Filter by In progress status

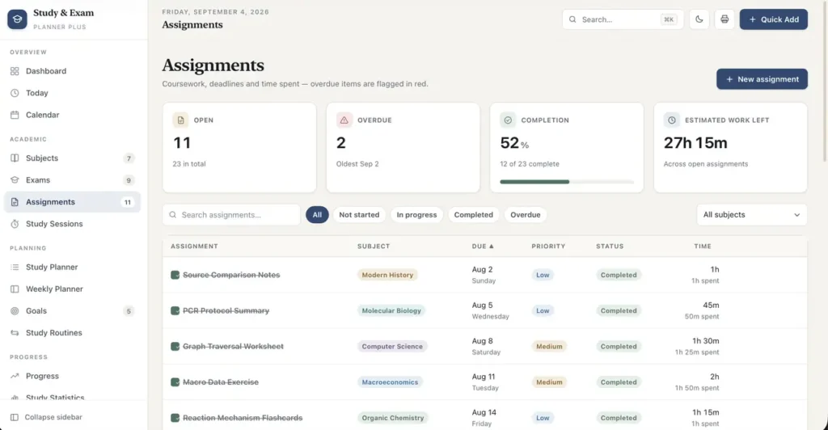(x=416, y=215)
